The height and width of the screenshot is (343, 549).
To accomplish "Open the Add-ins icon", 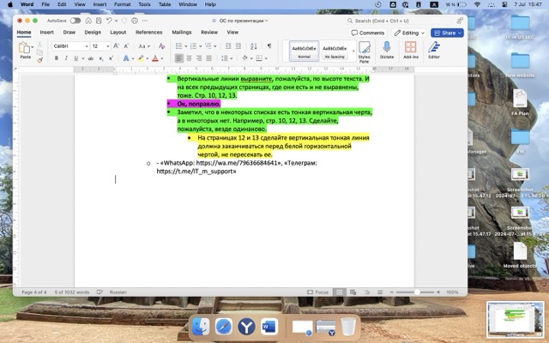I will coord(410,50).
